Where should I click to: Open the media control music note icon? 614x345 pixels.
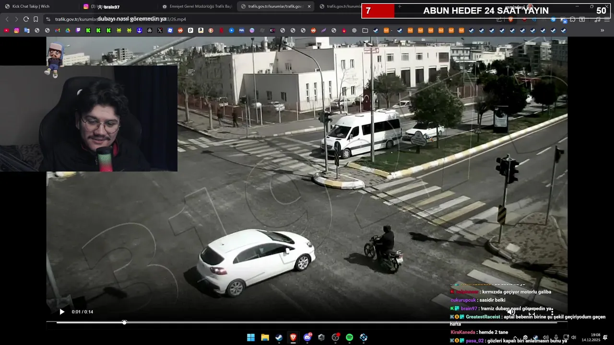pos(597,19)
